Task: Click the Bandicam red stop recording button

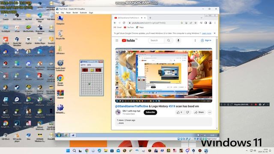Action: pyautogui.click(x=256, y=104)
